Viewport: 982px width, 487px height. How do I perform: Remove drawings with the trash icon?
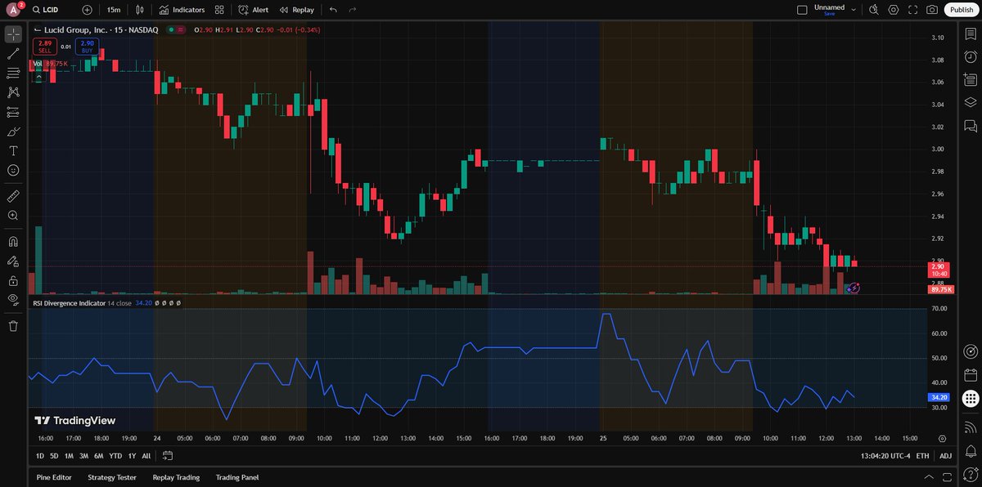(x=13, y=326)
